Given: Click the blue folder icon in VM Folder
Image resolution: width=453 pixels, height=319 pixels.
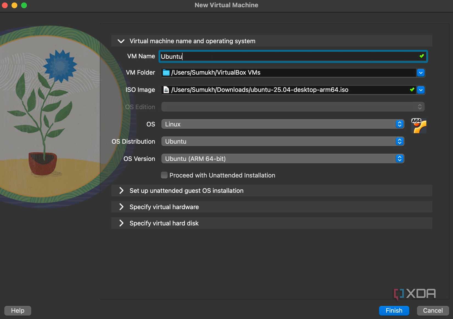Looking at the screenshot, I should pos(166,73).
